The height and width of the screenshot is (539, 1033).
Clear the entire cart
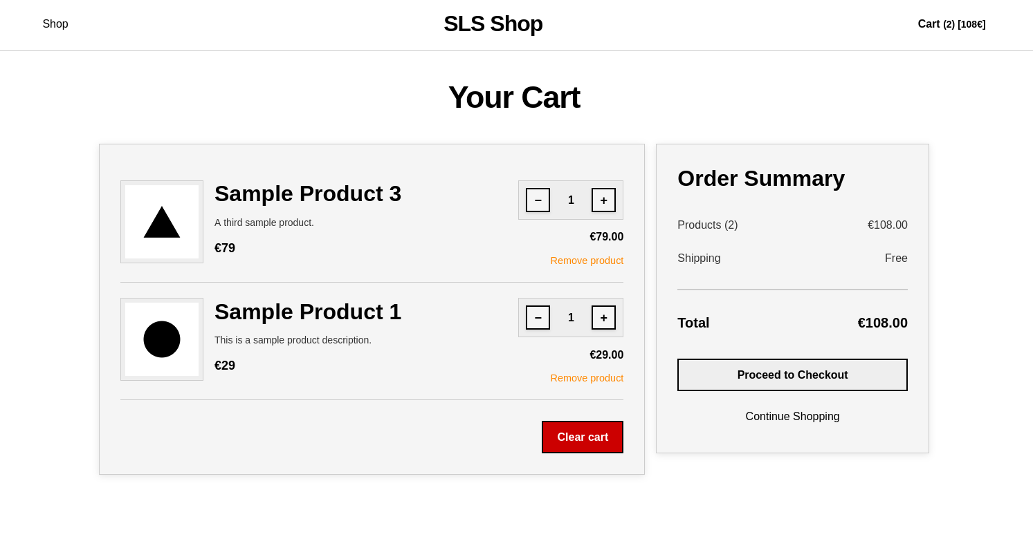tap(582, 437)
